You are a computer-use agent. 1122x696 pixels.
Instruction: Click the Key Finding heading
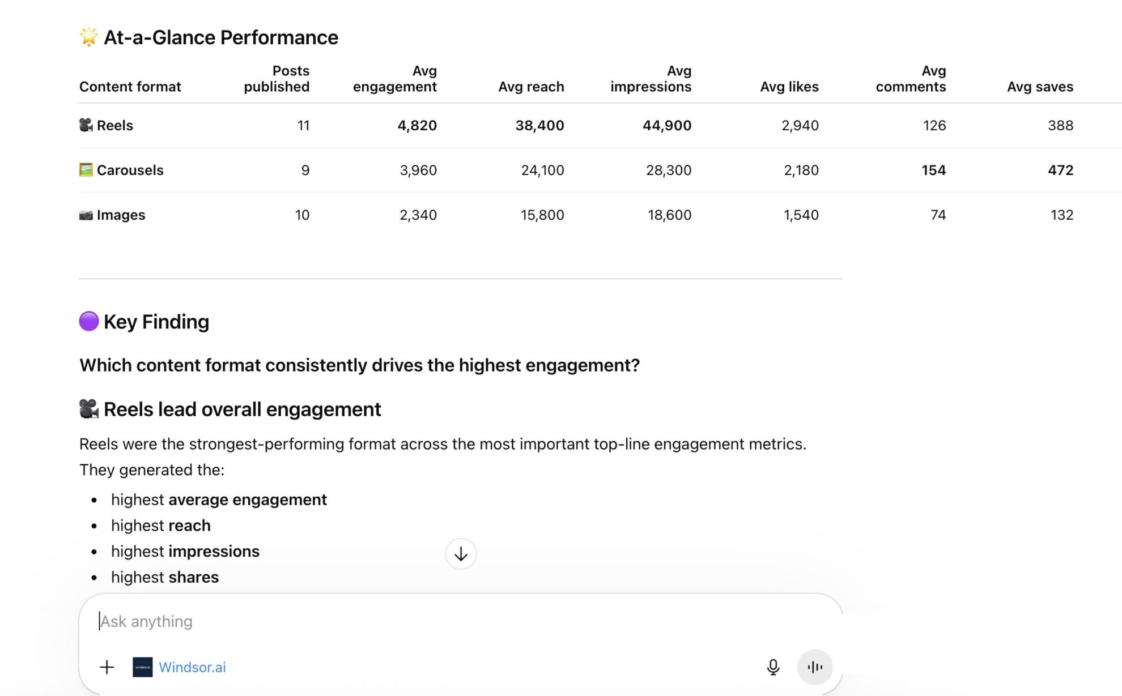pyautogui.click(x=156, y=322)
